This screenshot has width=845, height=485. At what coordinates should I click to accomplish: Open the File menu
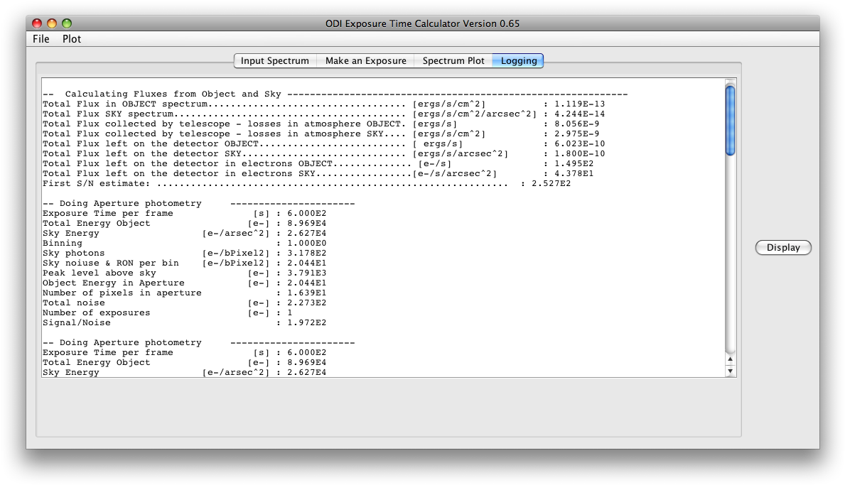[x=41, y=39]
